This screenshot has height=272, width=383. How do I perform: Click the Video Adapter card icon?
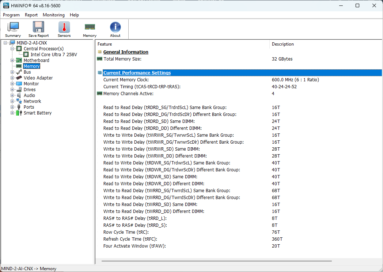point(19,78)
